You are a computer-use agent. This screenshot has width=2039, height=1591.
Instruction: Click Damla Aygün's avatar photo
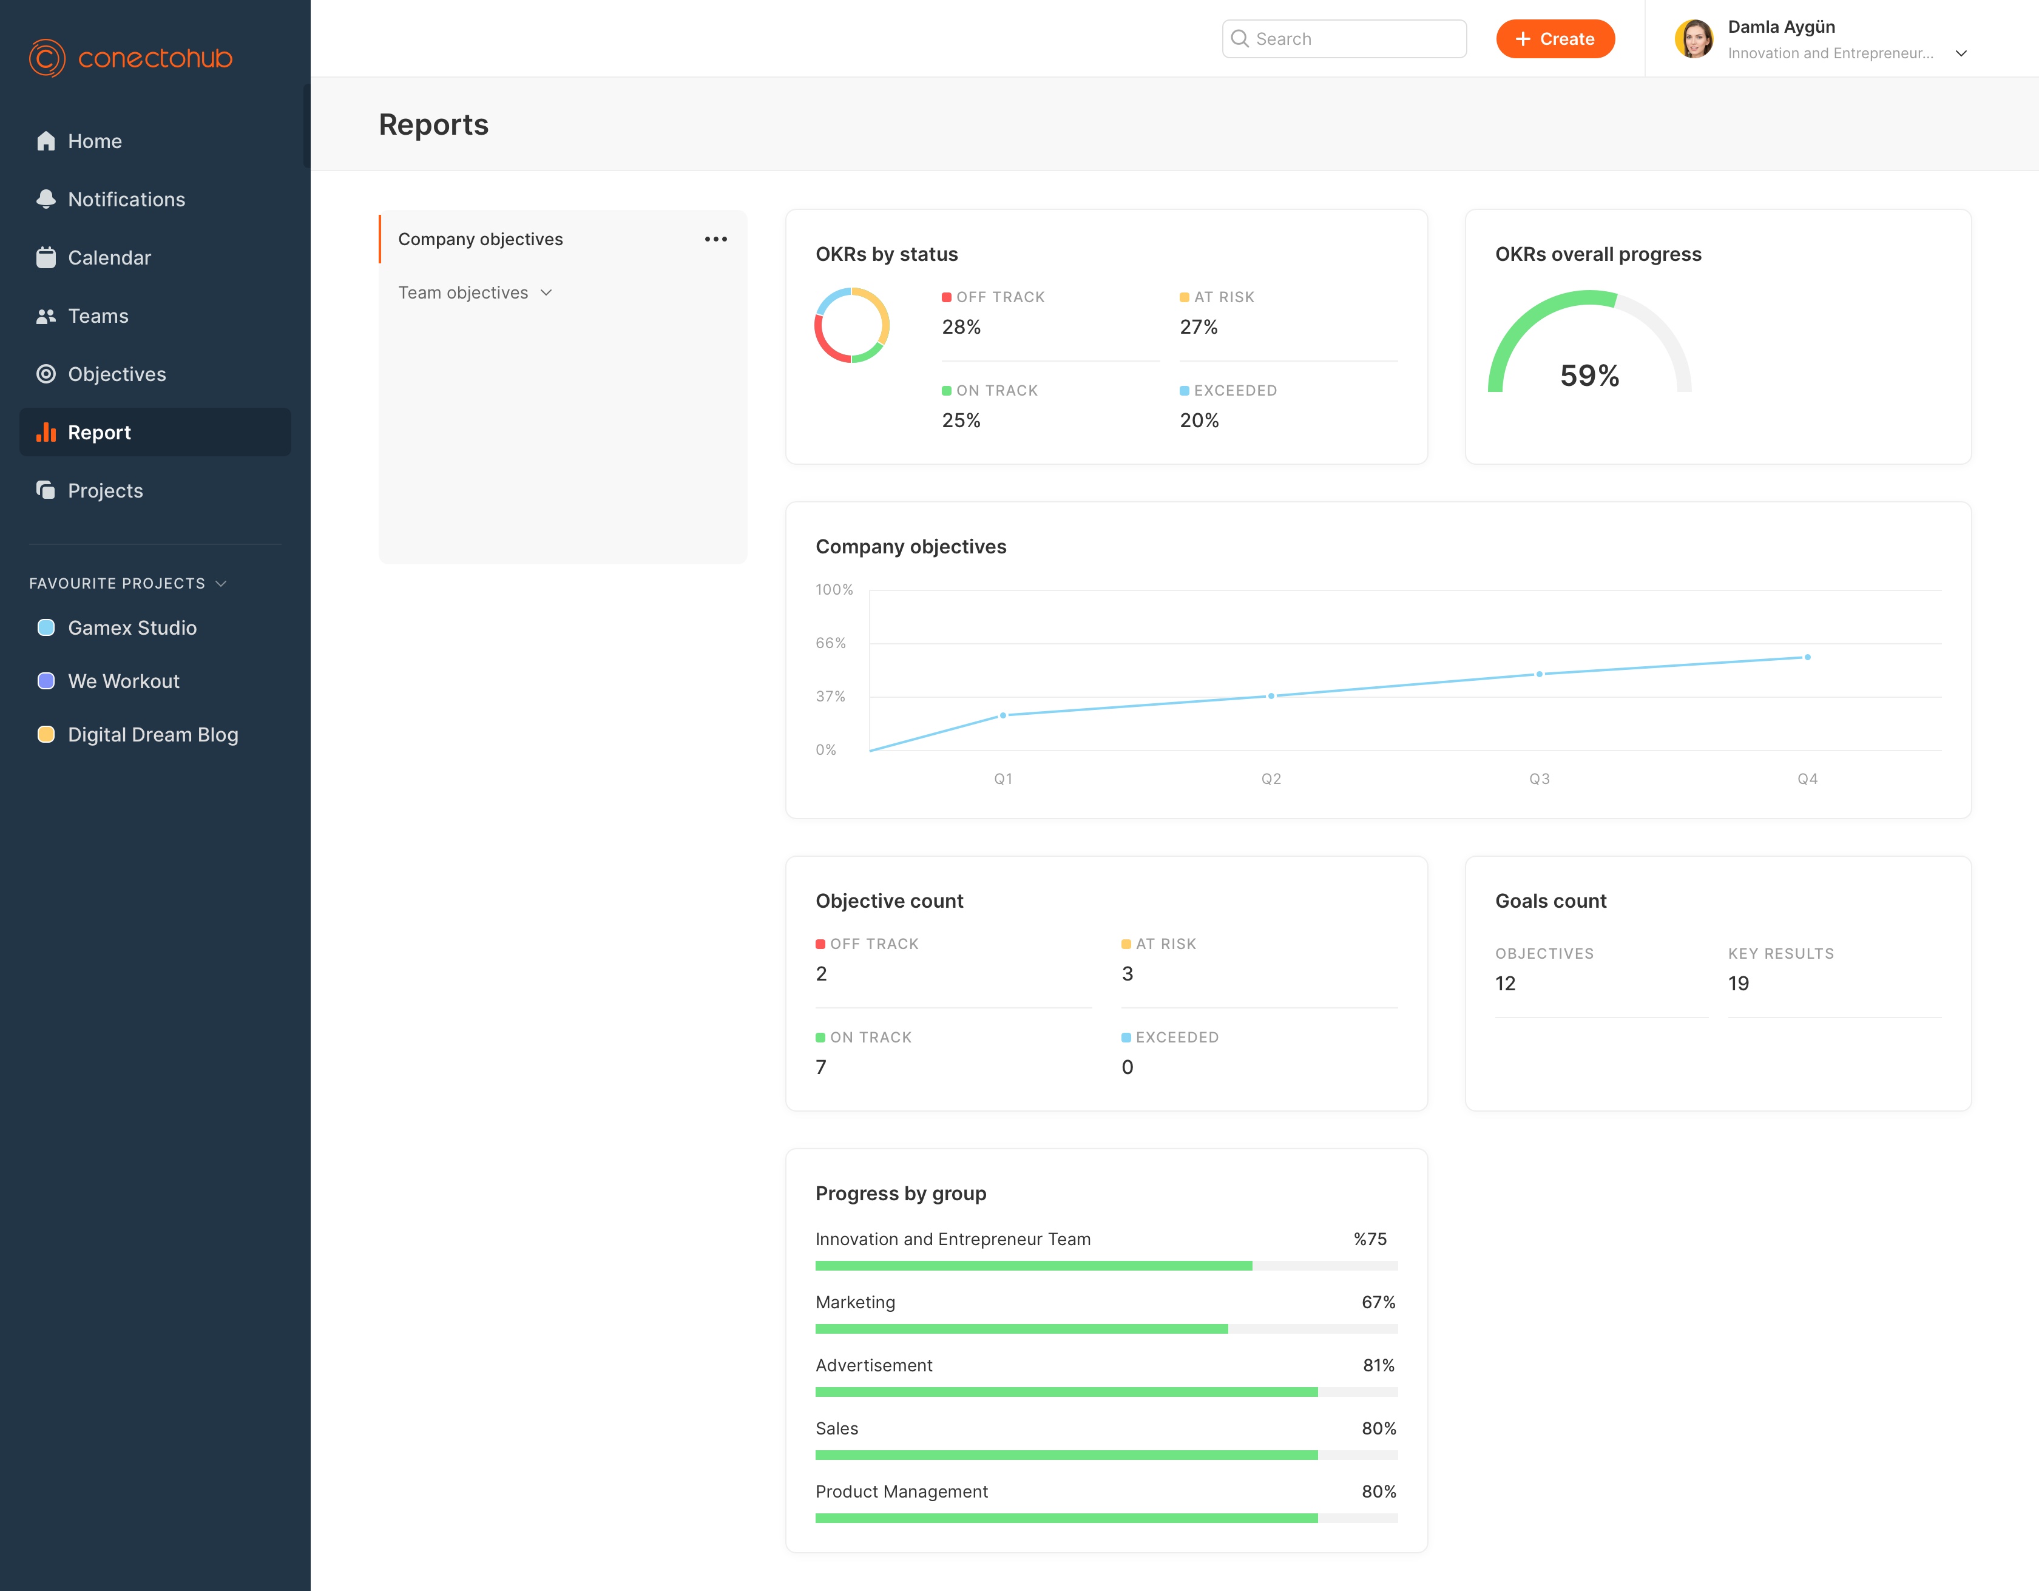pyautogui.click(x=1694, y=39)
